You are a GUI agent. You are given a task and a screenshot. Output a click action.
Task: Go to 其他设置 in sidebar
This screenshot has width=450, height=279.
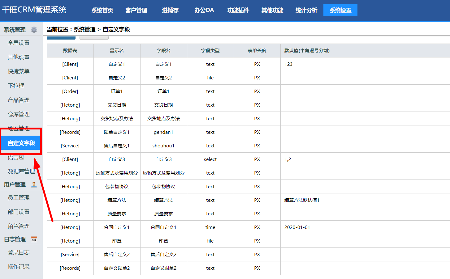pos(19,57)
